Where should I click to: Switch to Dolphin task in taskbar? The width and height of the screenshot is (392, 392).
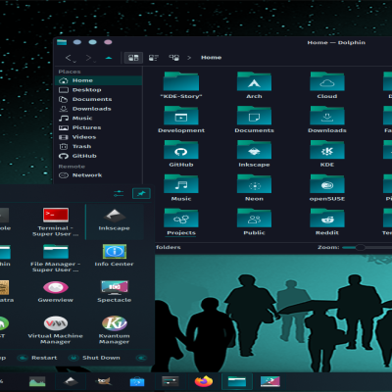pyautogui.click(x=237, y=381)
